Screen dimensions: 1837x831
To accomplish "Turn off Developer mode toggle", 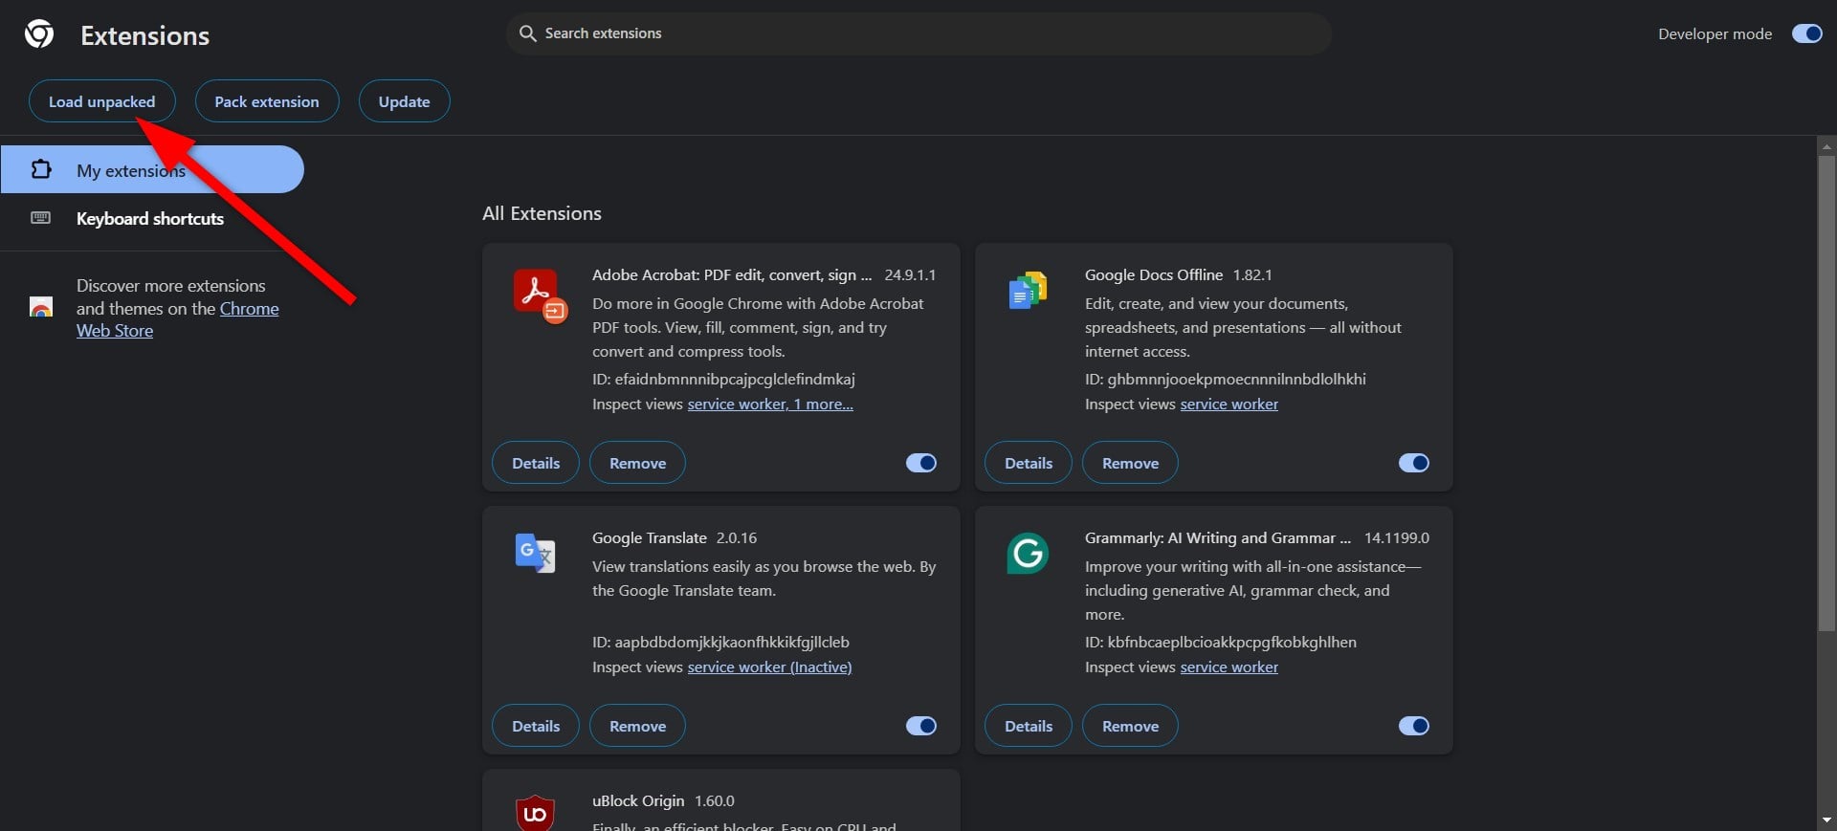I will click(x=1807, y=33).
